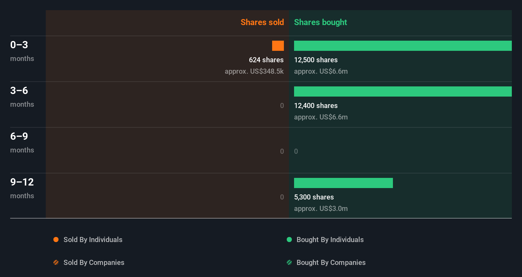Screen dimensions: 522x277
Task: Click the green 0–3 months bought bar
Action: coord(403,46)
